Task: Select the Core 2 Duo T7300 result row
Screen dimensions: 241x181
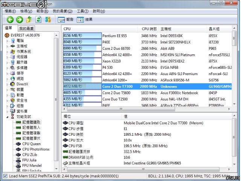Action: [x=147, y=86]
